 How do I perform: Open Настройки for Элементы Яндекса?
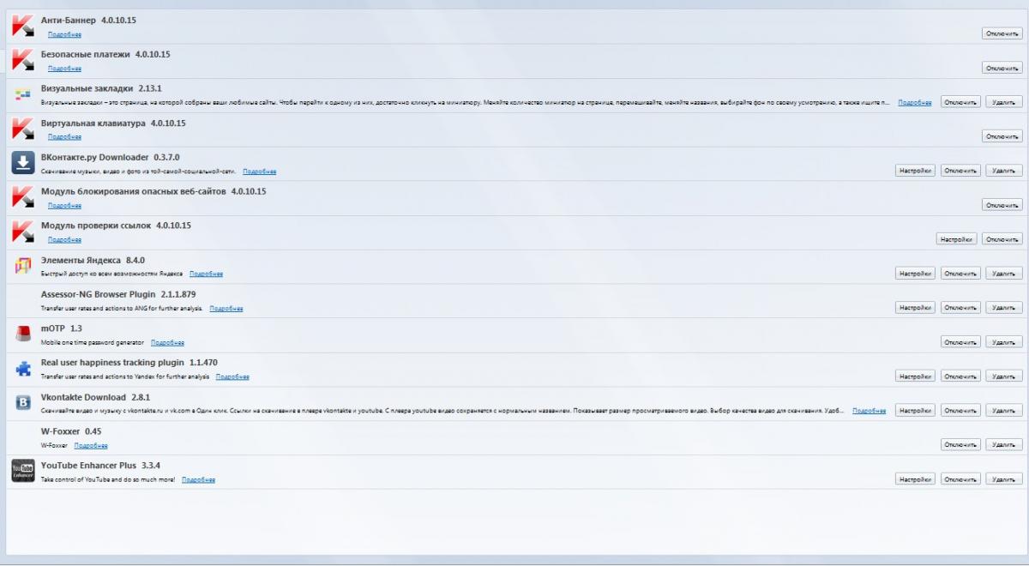pyautogui.click(x=915, y=274)
